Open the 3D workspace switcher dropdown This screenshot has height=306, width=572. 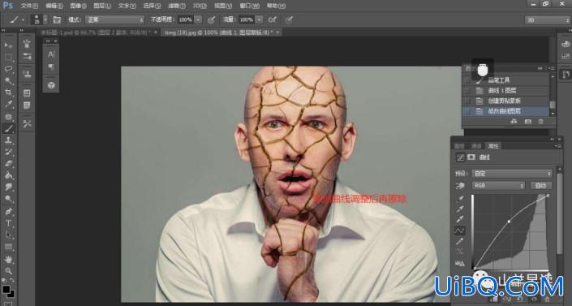pos(547,20)
